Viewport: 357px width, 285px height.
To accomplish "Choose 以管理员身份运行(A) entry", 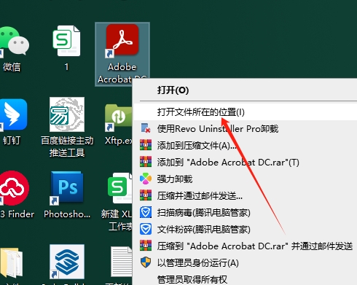I will pyautogui.click(x=246, y=263).
